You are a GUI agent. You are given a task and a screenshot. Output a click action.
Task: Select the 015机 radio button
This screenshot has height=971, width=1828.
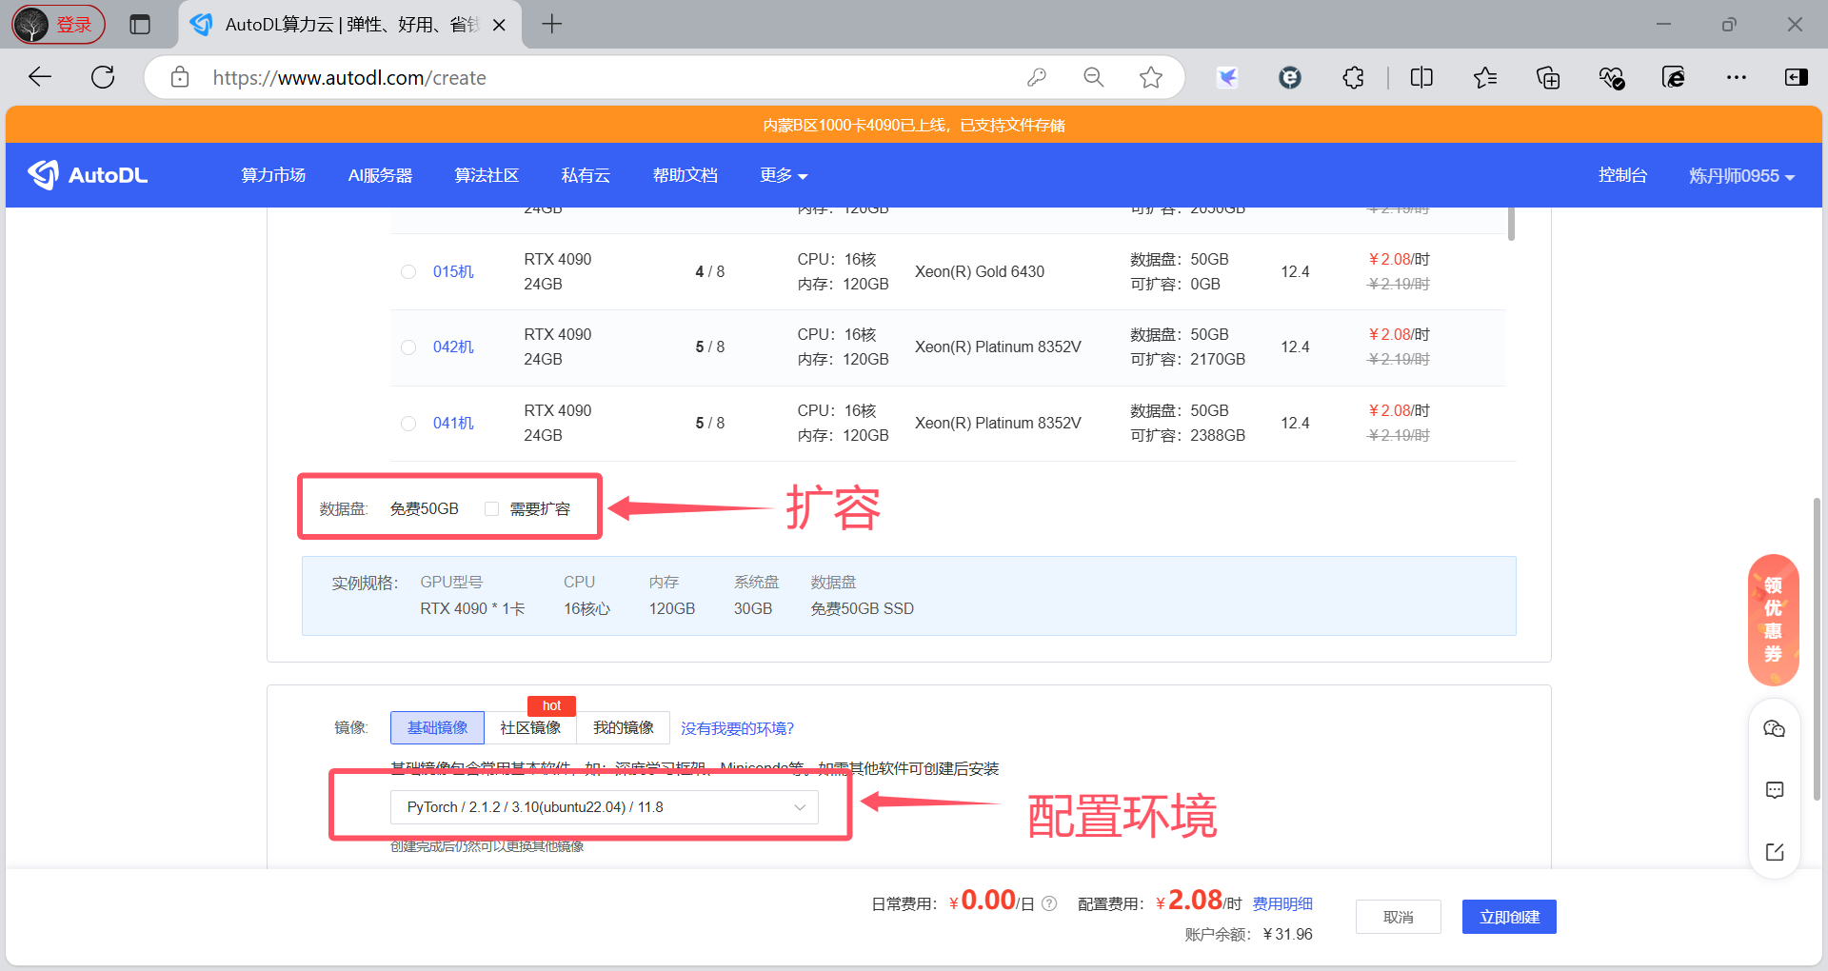coord(408,271)
